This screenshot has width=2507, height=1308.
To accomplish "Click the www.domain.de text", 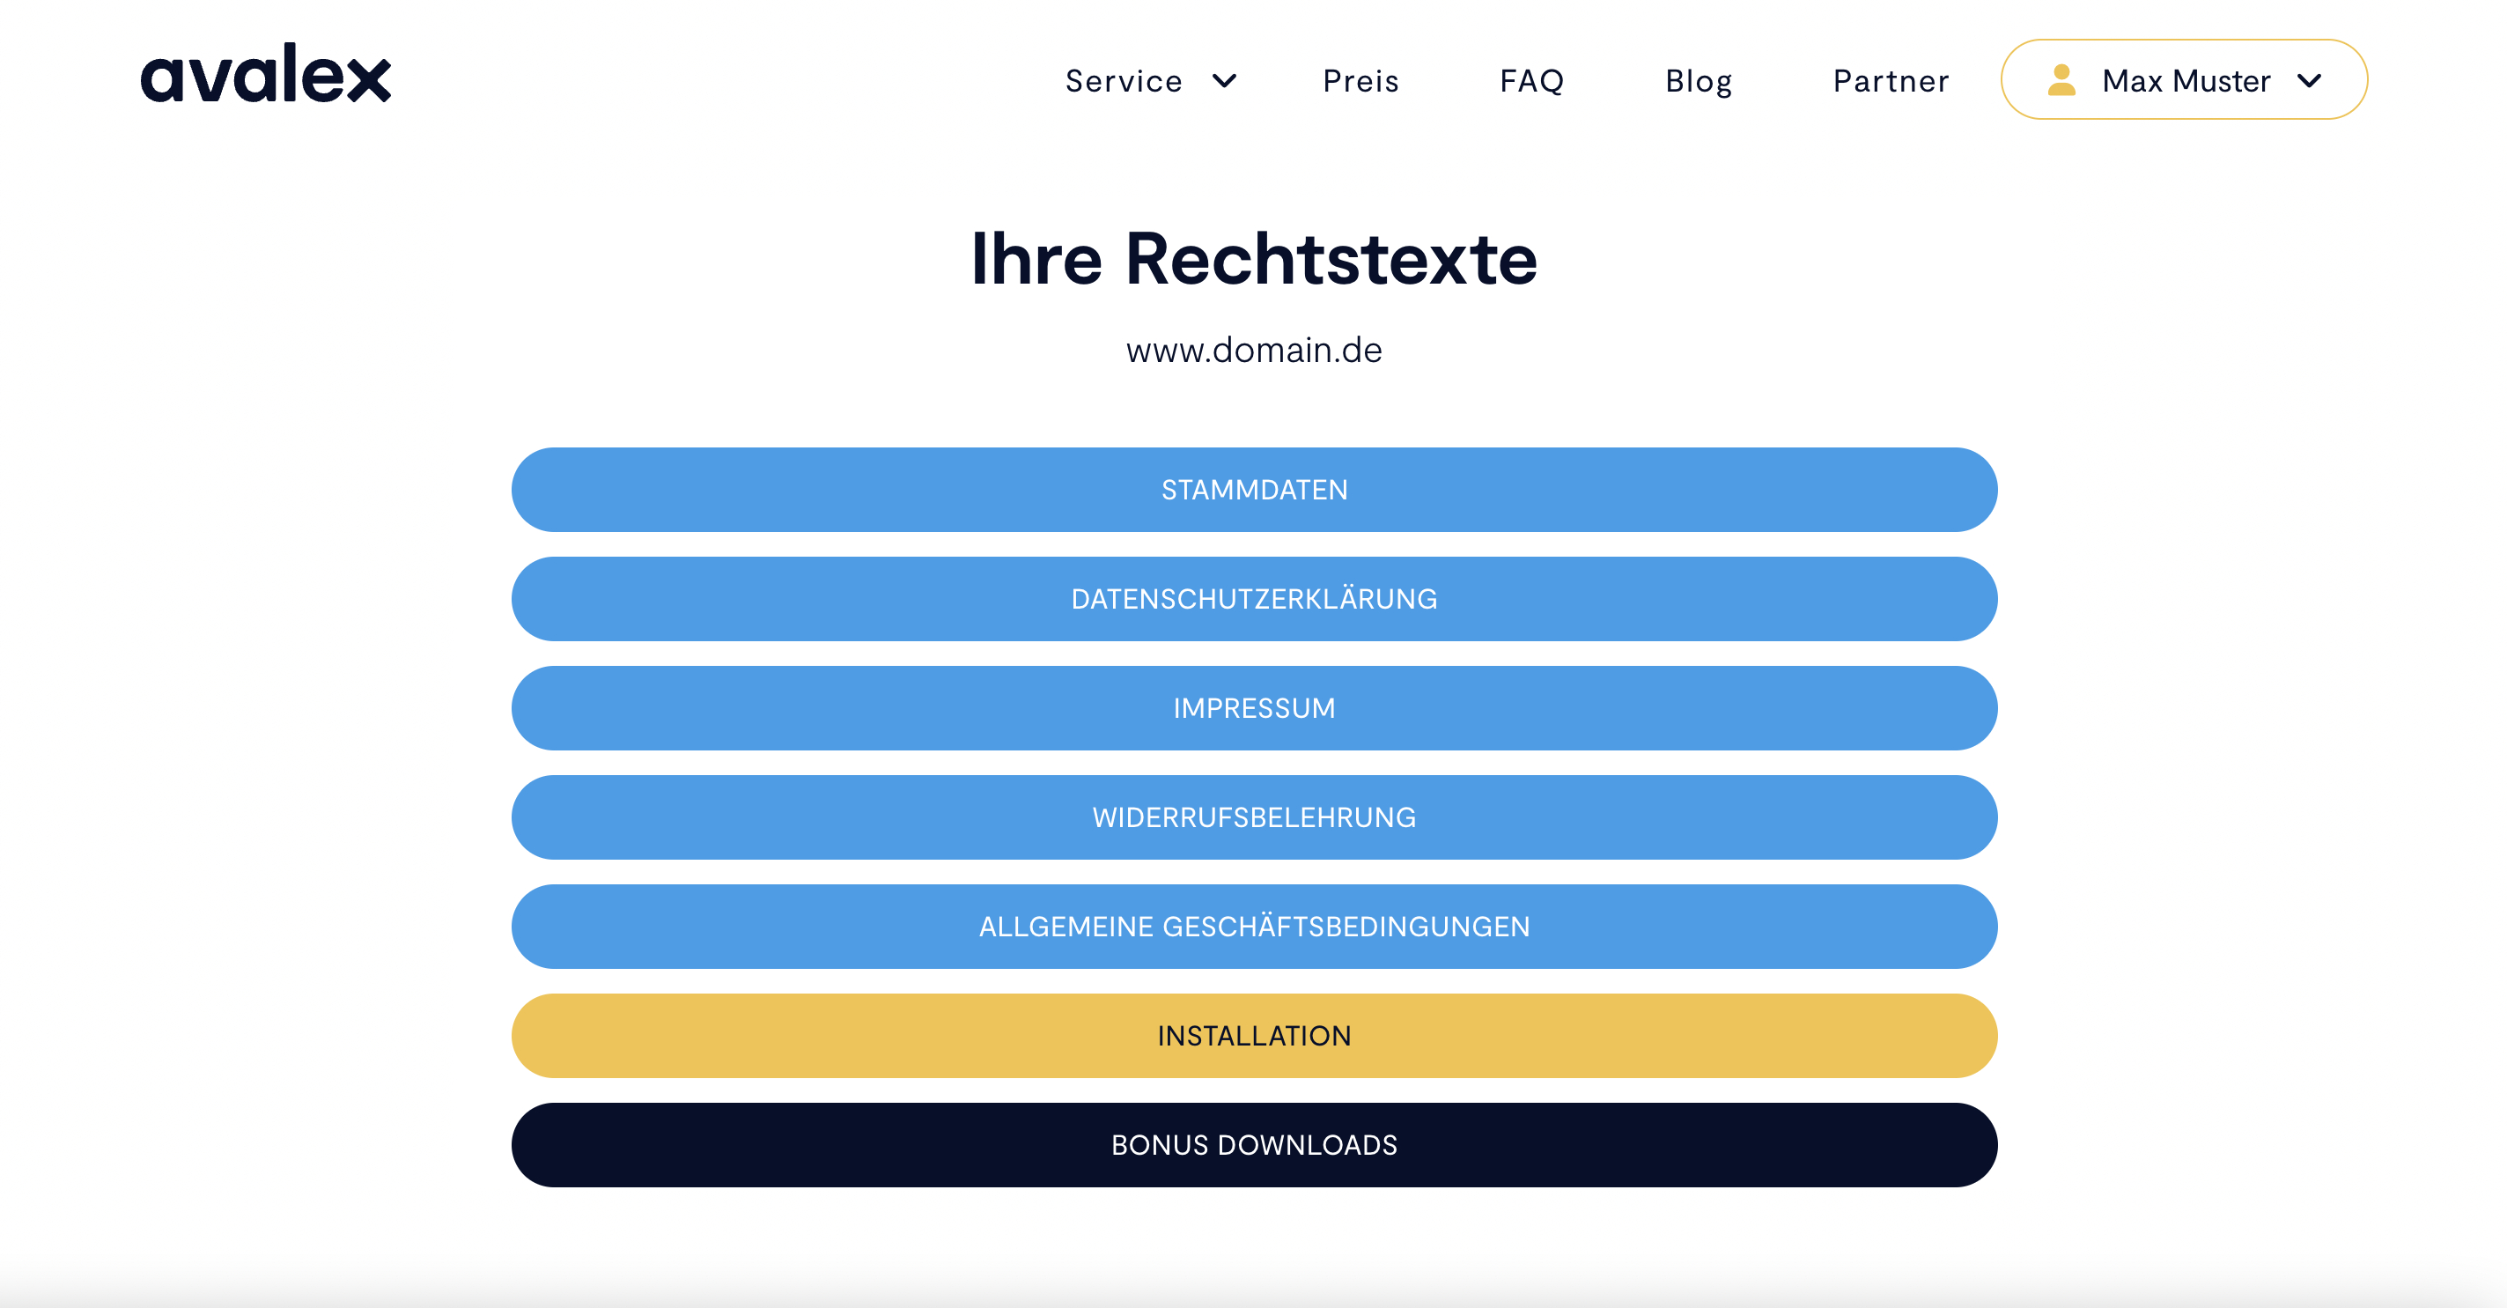I will [1254, 351].
